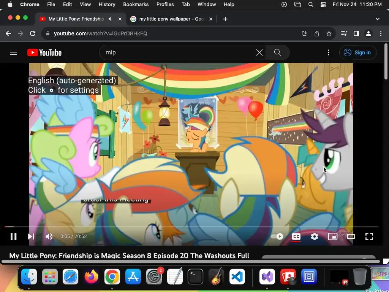389x292 pixels.
Task: Skip to the next video
Action: point(31,236)
